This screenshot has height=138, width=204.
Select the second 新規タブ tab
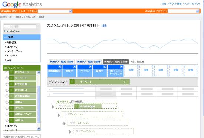pyautogui.click(x=82, y=62)
